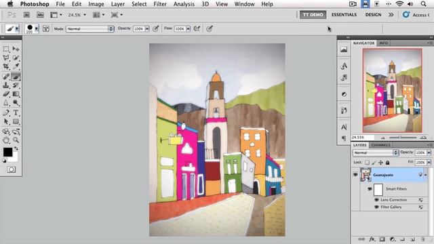Reset default foreground and background colors
Screen dimensions: 434x244
pos(4,161)
